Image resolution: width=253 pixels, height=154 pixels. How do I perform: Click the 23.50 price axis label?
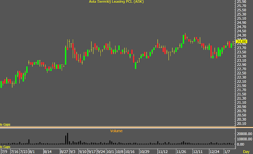[x=242, y=52]
